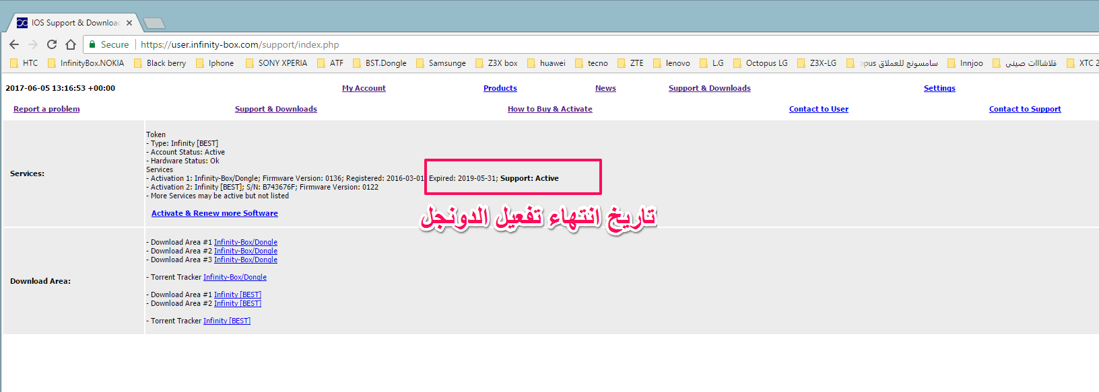Open the InfinityBox.NOKIA bookmark folder
The width and height of the screenshot is (1099, 392).
coord(86,63)
